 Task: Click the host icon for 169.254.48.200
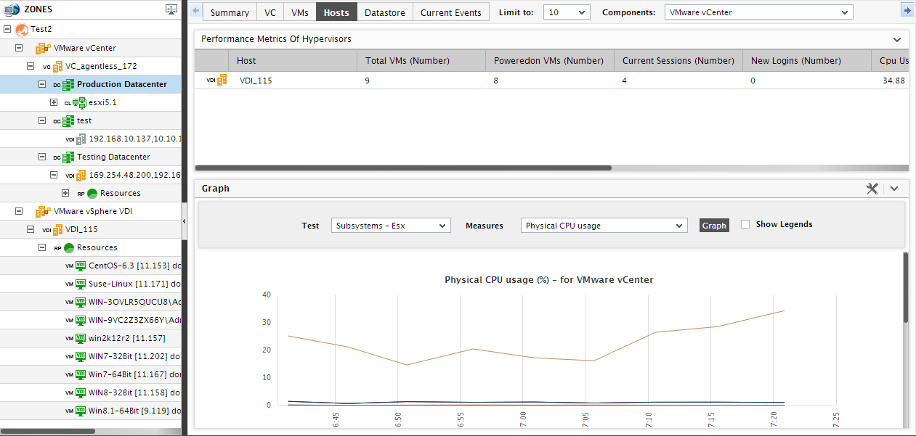(x=81, y=175)
